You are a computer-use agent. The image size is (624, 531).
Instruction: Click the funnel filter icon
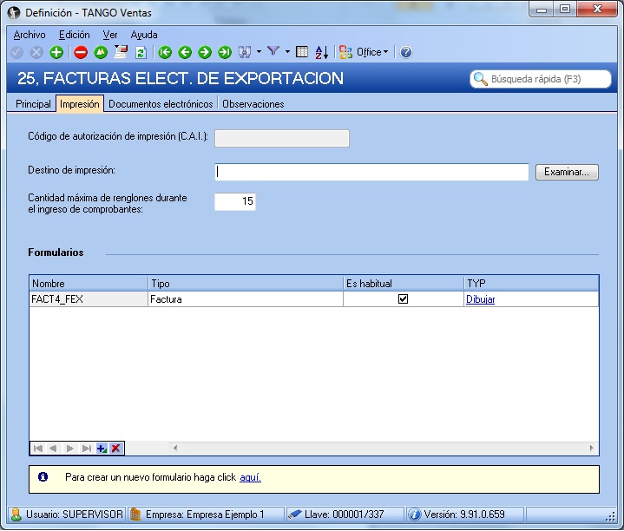[x=273, y=51]
